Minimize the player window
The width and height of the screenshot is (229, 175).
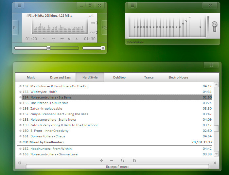[x=81, y=6]
